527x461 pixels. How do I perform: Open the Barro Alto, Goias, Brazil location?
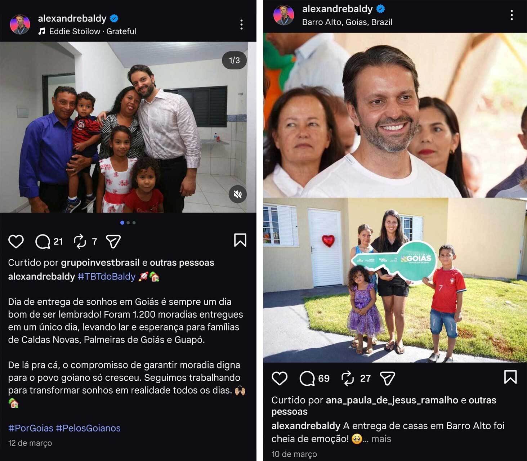pyautogui.click(x=347, y=22)
